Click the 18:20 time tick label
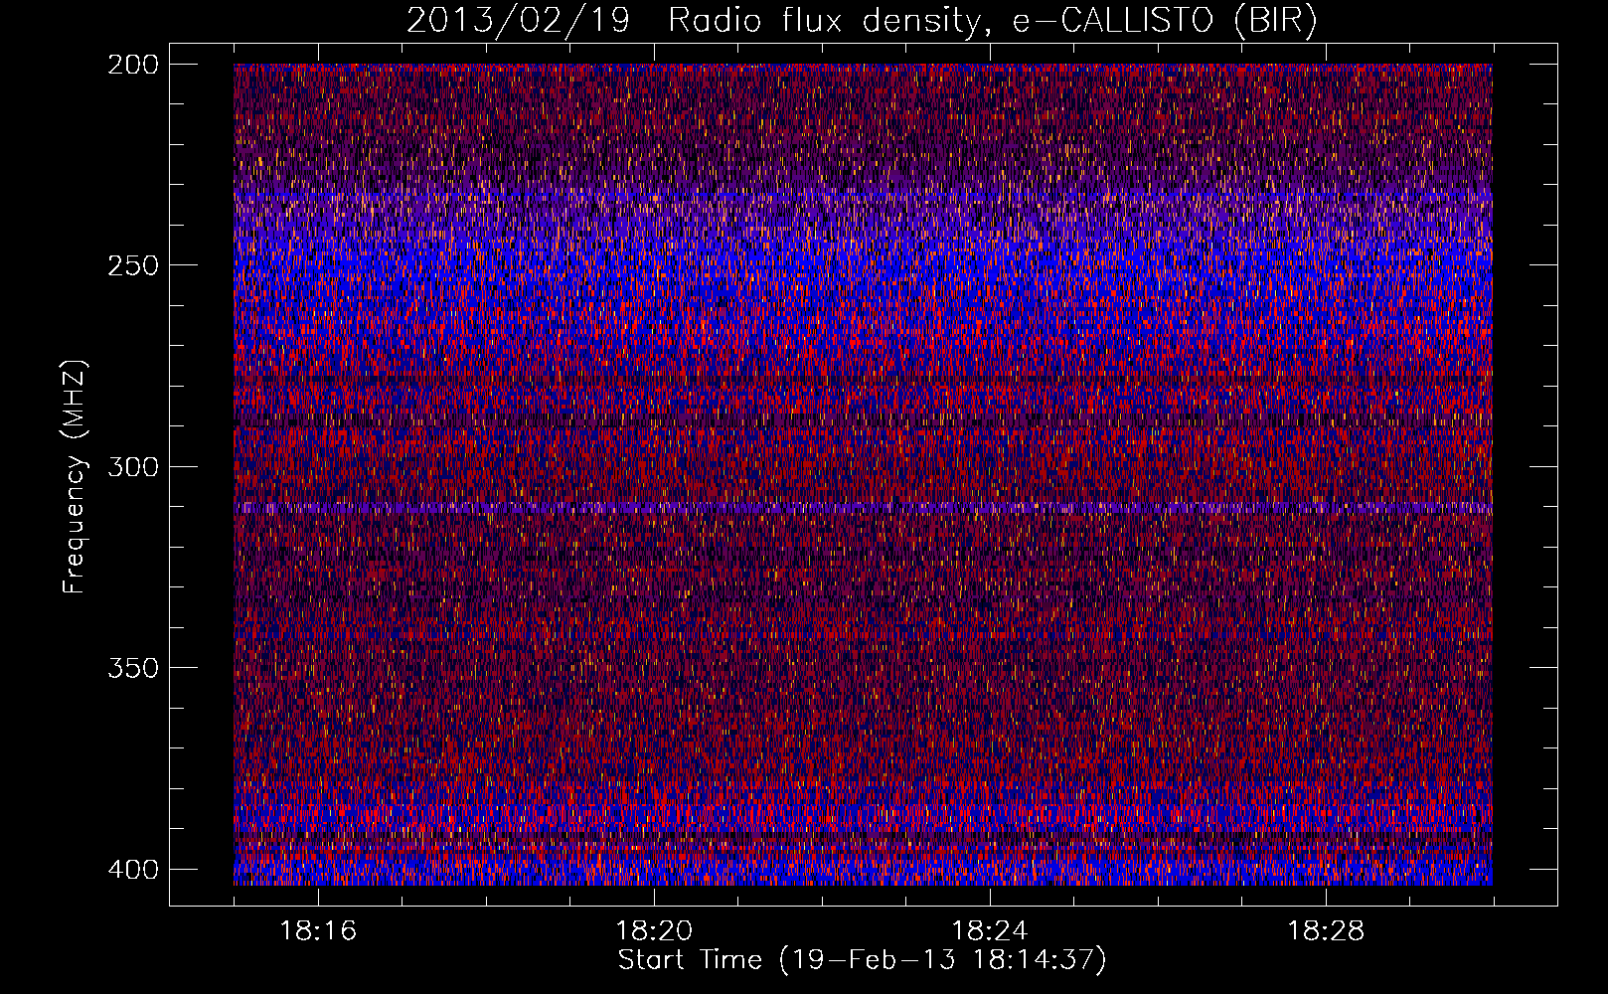The image size is (1608, 994). pyautogui.click(x=654, y=931)
